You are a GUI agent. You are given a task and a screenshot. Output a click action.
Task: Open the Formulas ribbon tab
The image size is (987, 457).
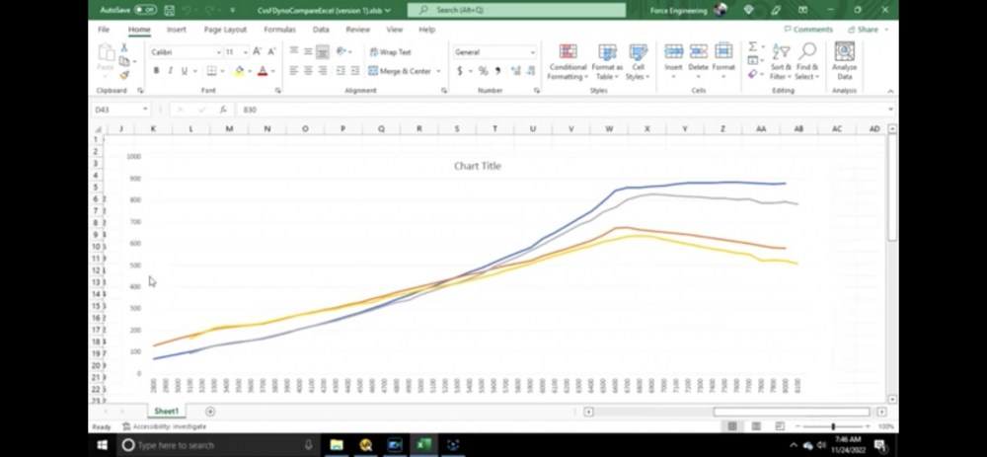[x=280, y=30]
